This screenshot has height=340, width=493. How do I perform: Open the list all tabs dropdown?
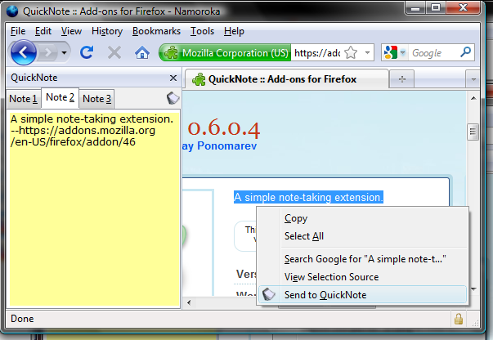point(473,79)
